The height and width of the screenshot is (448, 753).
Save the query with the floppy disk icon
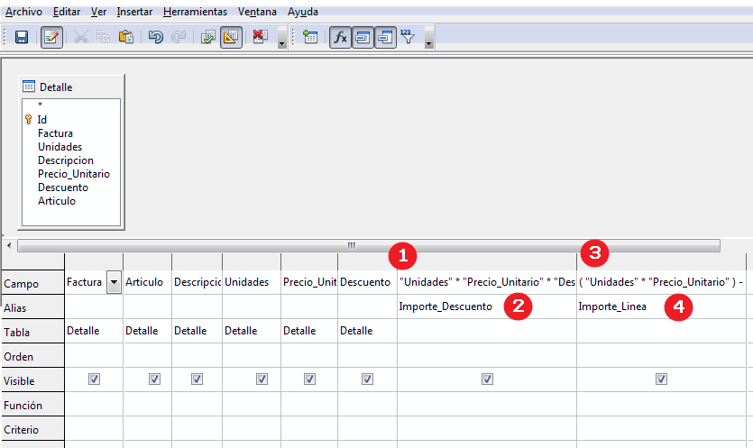click(22, 37)
